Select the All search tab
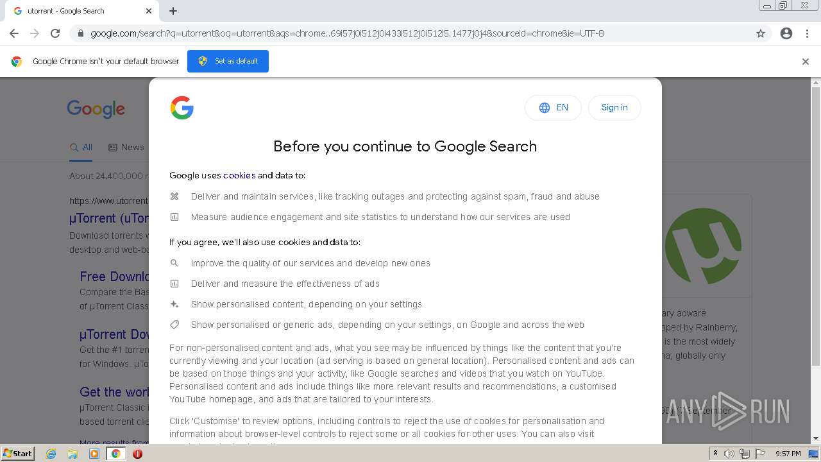 pyautogui.click(x=81, y=147)
